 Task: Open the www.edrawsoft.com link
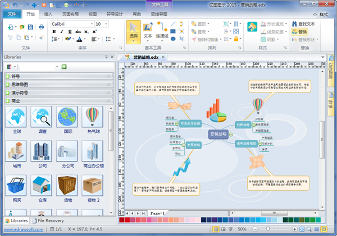(24, 229)
